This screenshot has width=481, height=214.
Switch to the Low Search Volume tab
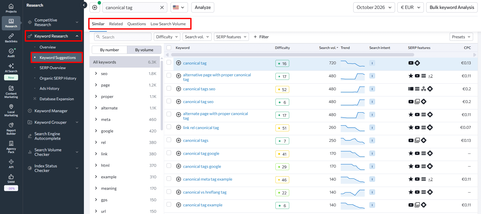coord(168,24)
